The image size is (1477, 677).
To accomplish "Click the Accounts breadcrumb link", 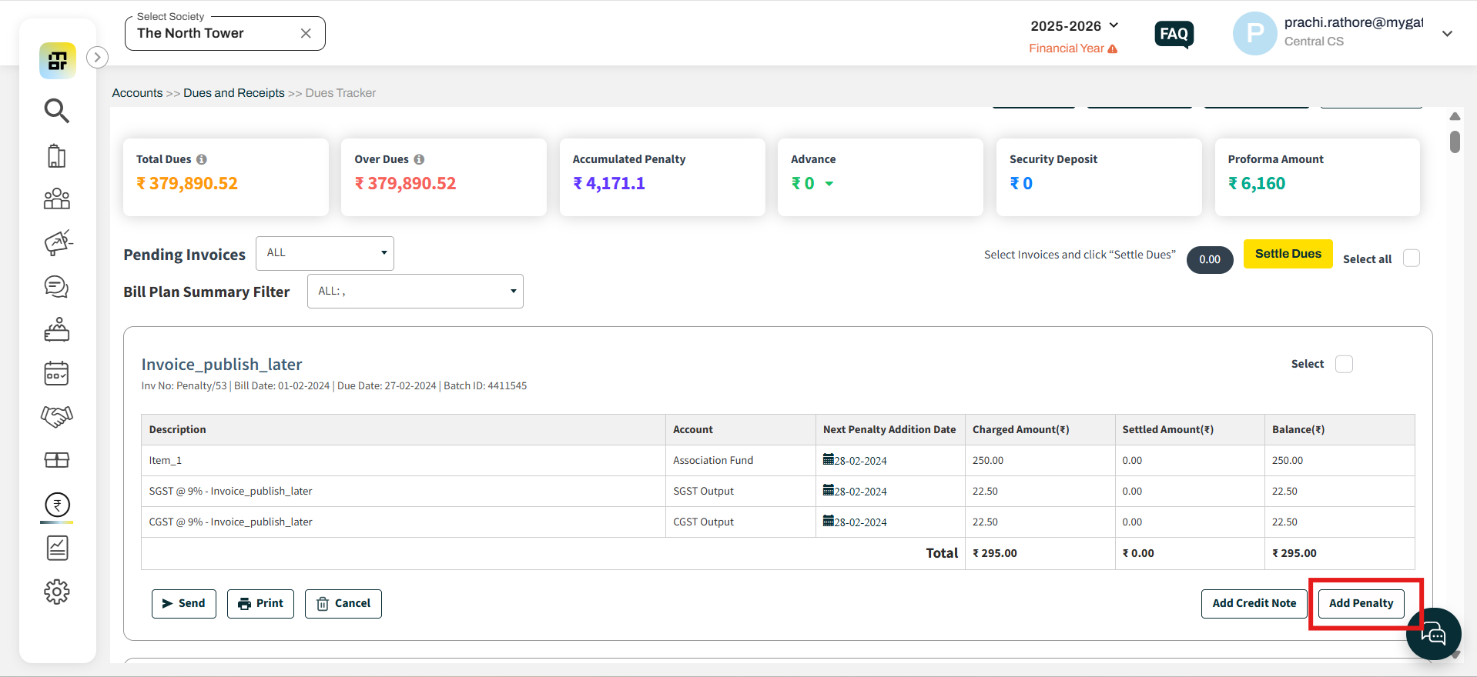I will coord(137,93).
